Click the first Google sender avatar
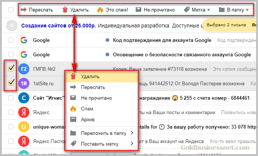 [x=24, y=40]
